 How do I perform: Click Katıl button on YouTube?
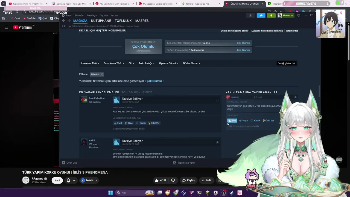[57, 180]
